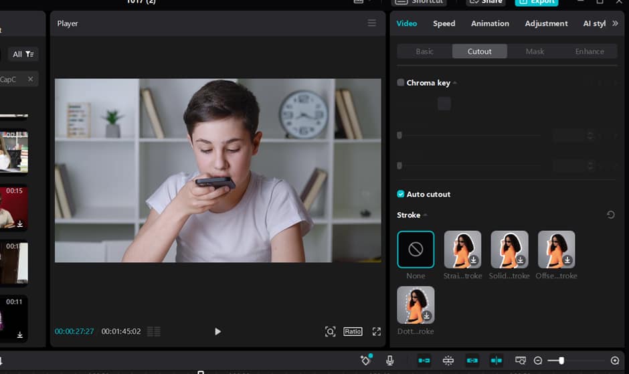Click the timeline zoom in plus icon
This screenshot has height=374, width=629.
click(615, 361)
